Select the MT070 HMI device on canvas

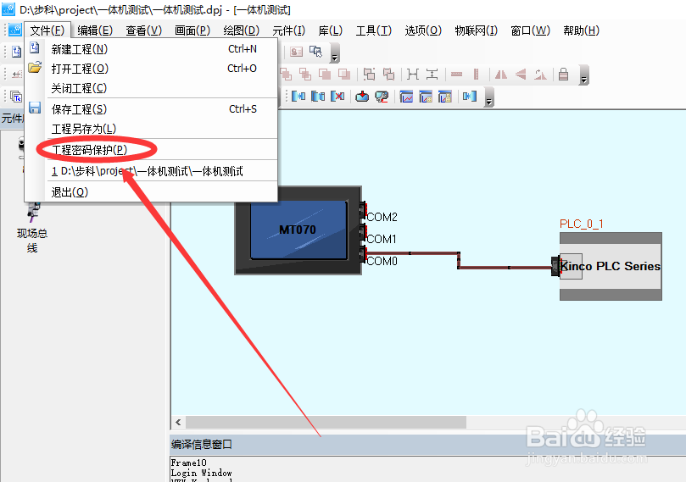click(298, 230)
